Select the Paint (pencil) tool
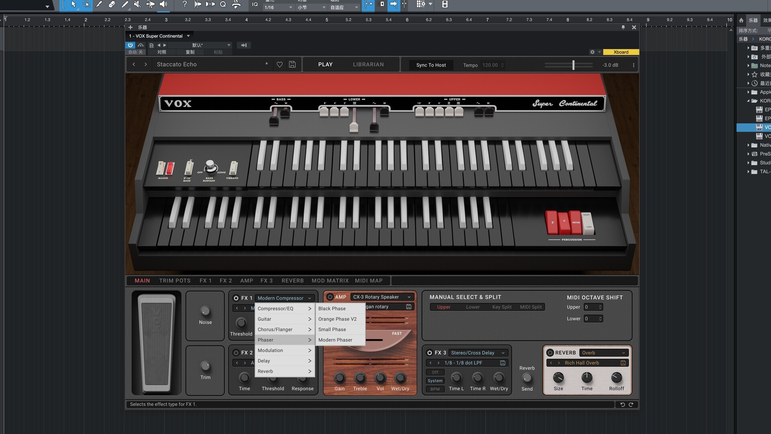Screen dimensions: 771x434 point(125,4)
